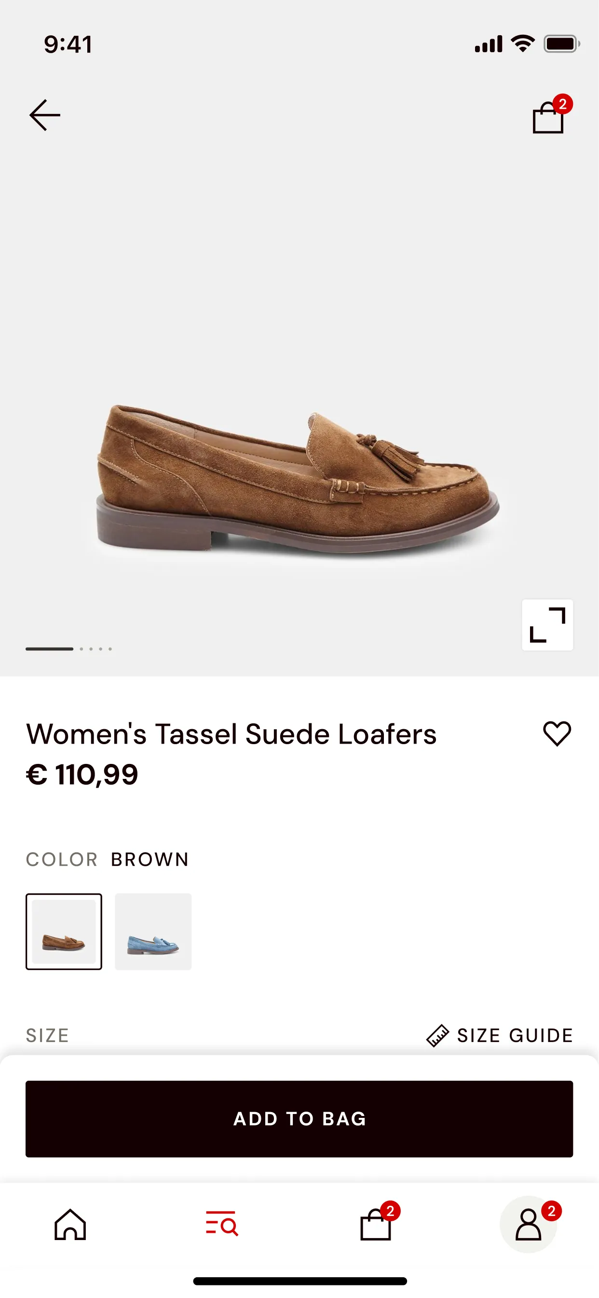This screenshot has width=599, height=1298.
Task: Open the SIZE GUIDE link
Action: (x=515, y=1035)
